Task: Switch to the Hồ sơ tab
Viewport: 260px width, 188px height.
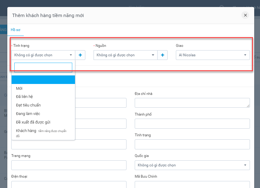Action: (15, 30)
